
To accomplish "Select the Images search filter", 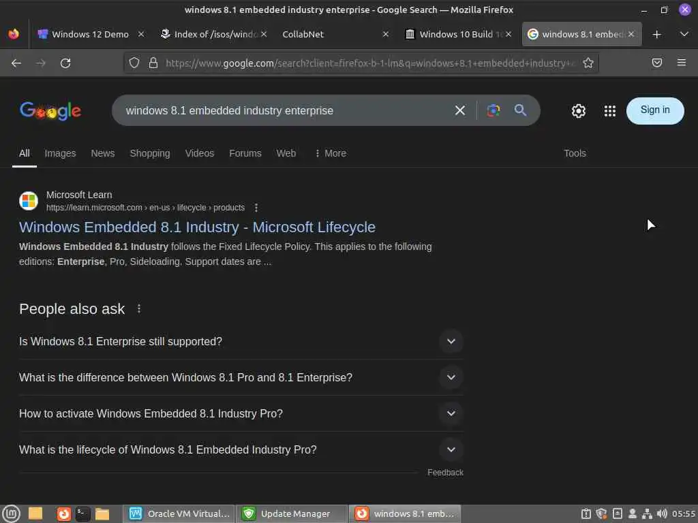I will coord(60,153).
